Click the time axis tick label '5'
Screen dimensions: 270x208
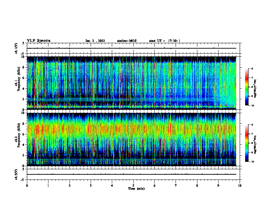(133, 186)
